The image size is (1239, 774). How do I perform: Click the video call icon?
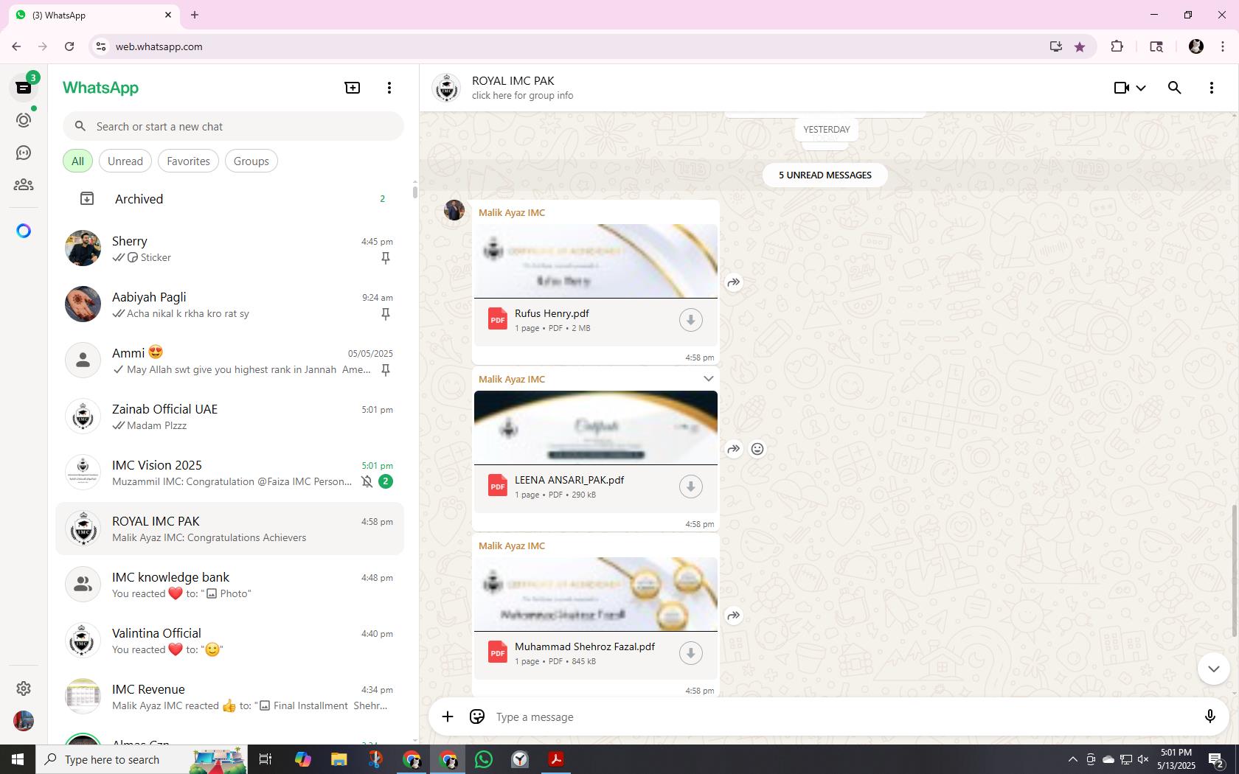1122,88
